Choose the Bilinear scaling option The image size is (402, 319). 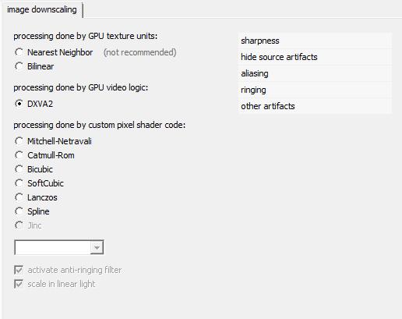19,66
